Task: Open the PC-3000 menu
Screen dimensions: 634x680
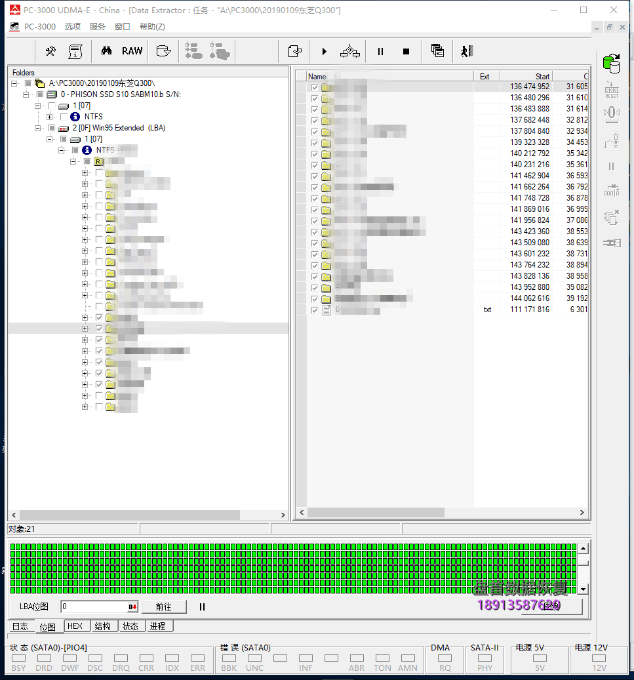Action: [x=40, y=26]
